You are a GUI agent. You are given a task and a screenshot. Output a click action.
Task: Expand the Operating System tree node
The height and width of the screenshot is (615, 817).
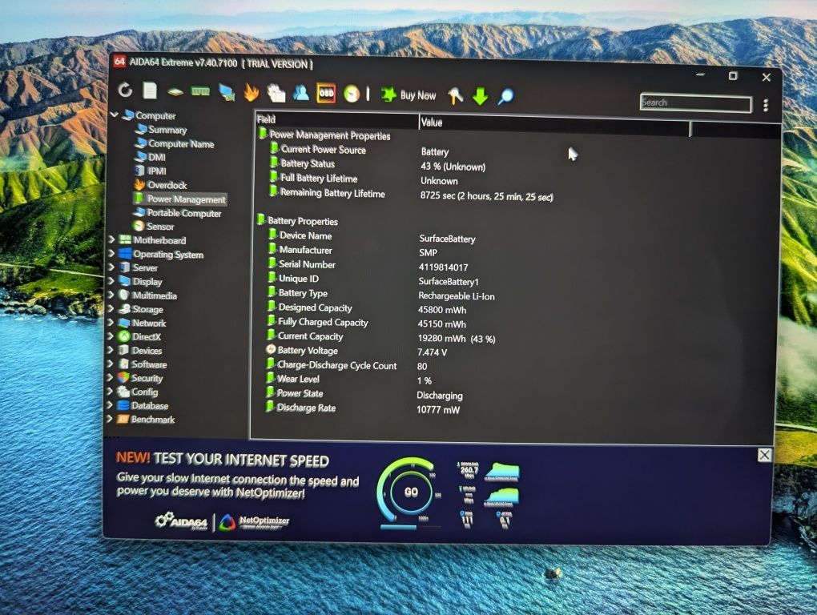pyautogui.click(x=111, y=254)
